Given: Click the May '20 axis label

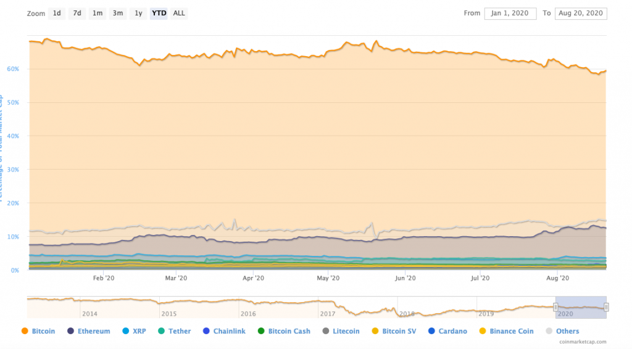Looking at the screenshot, I should [328, 278].
